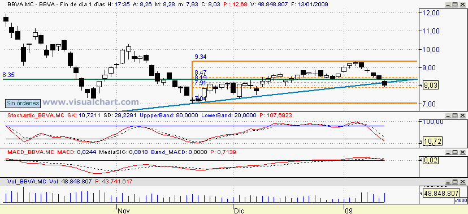Click the '9,00' price axis label
This screenshot has height=214, width=468.
click(x=431, y=67)
